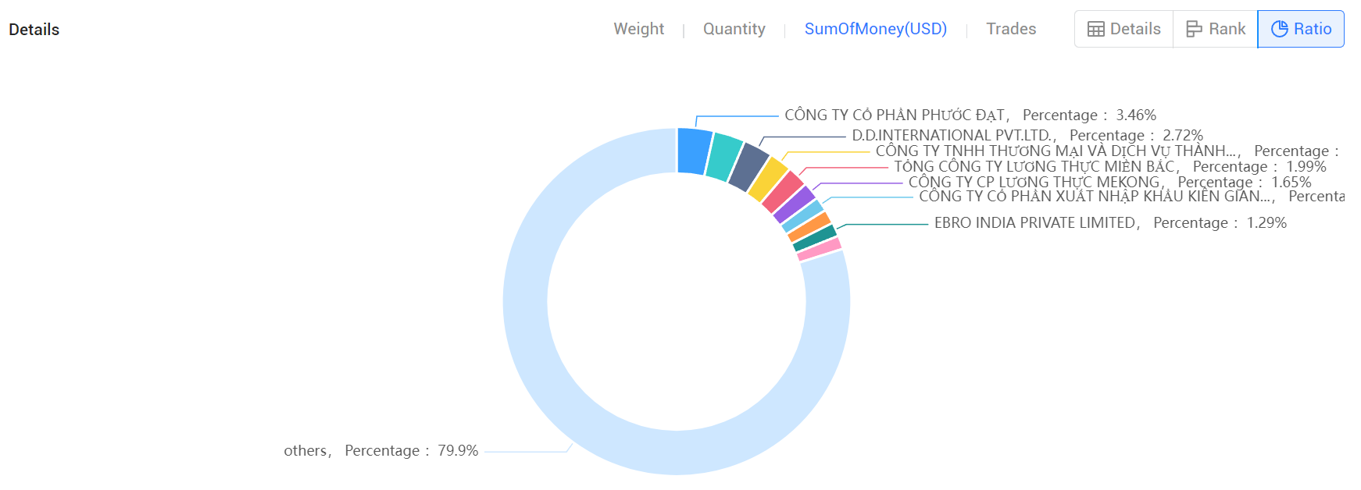Click the slate D.D.INTERNATIONAL donut slice

(748, 167)
